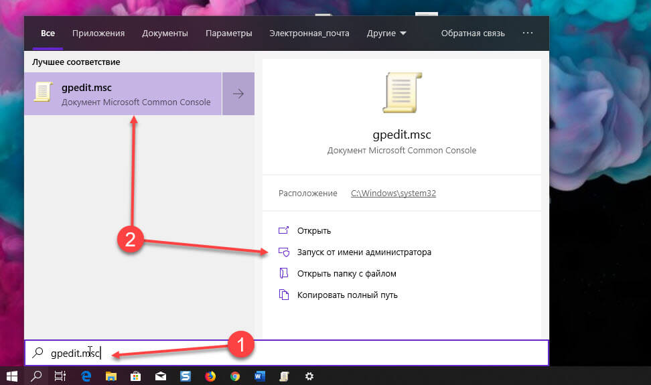Image resolution: width=651 pixels, height=385 pixels.
Task: Select Копировать полный путь
Action: [x=348, y=295]
